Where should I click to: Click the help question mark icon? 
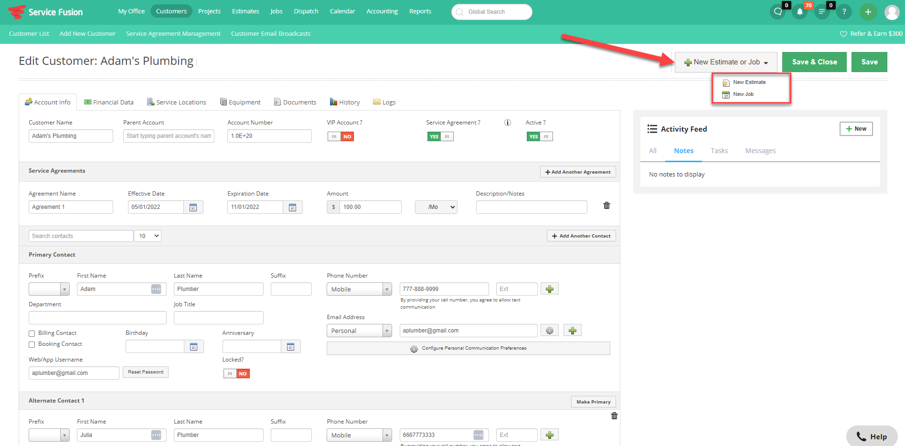point(844,11)
